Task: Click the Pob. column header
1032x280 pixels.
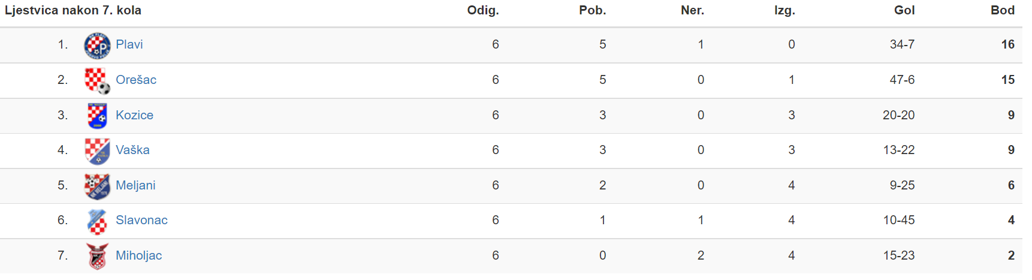Action: click(x=592, y=10)
